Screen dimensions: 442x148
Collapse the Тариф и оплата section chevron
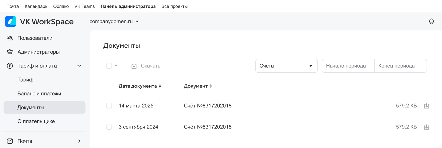tap(79, 66)
